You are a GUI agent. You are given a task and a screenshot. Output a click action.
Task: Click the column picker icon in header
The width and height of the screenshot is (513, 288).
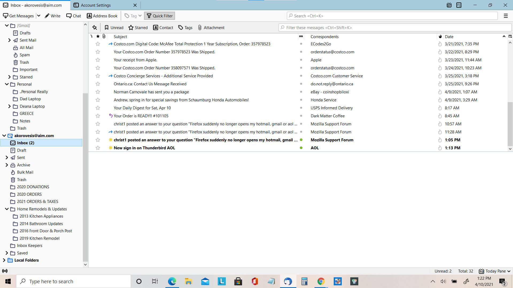(510, 37)
